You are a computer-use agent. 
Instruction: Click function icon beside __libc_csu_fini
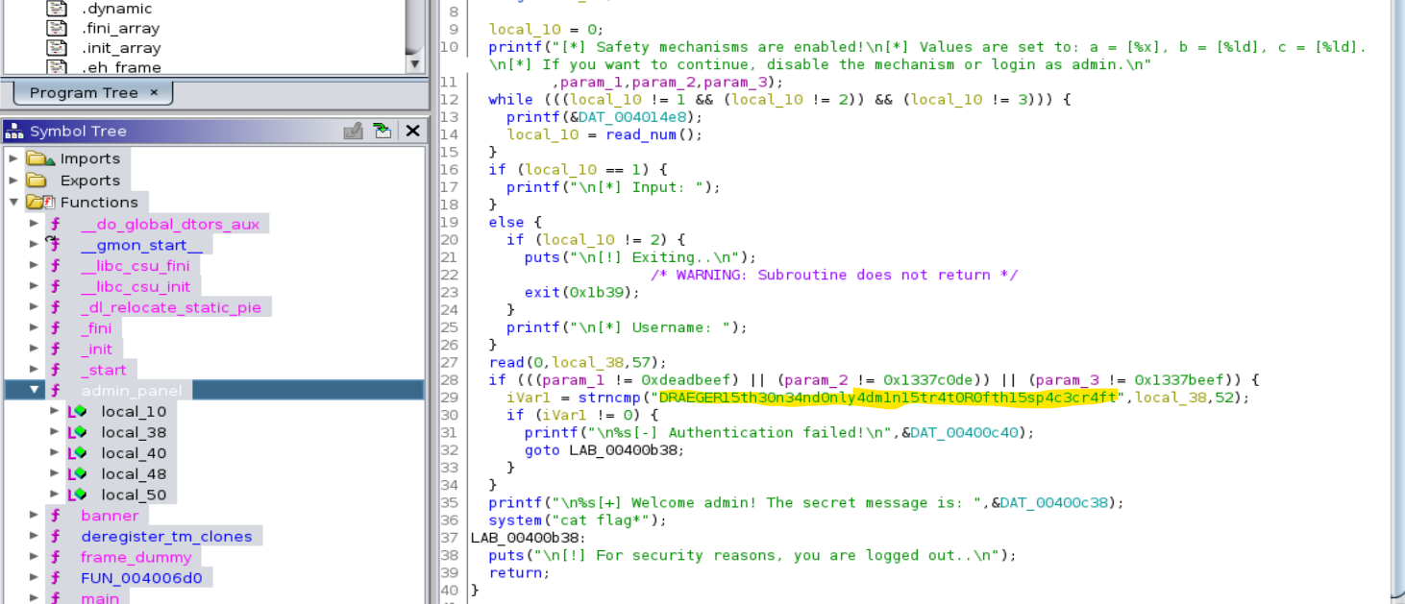[57, 266]
